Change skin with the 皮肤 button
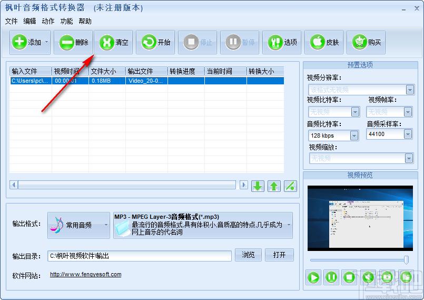This screenshot has height=300, width=424. pos(324,42)
